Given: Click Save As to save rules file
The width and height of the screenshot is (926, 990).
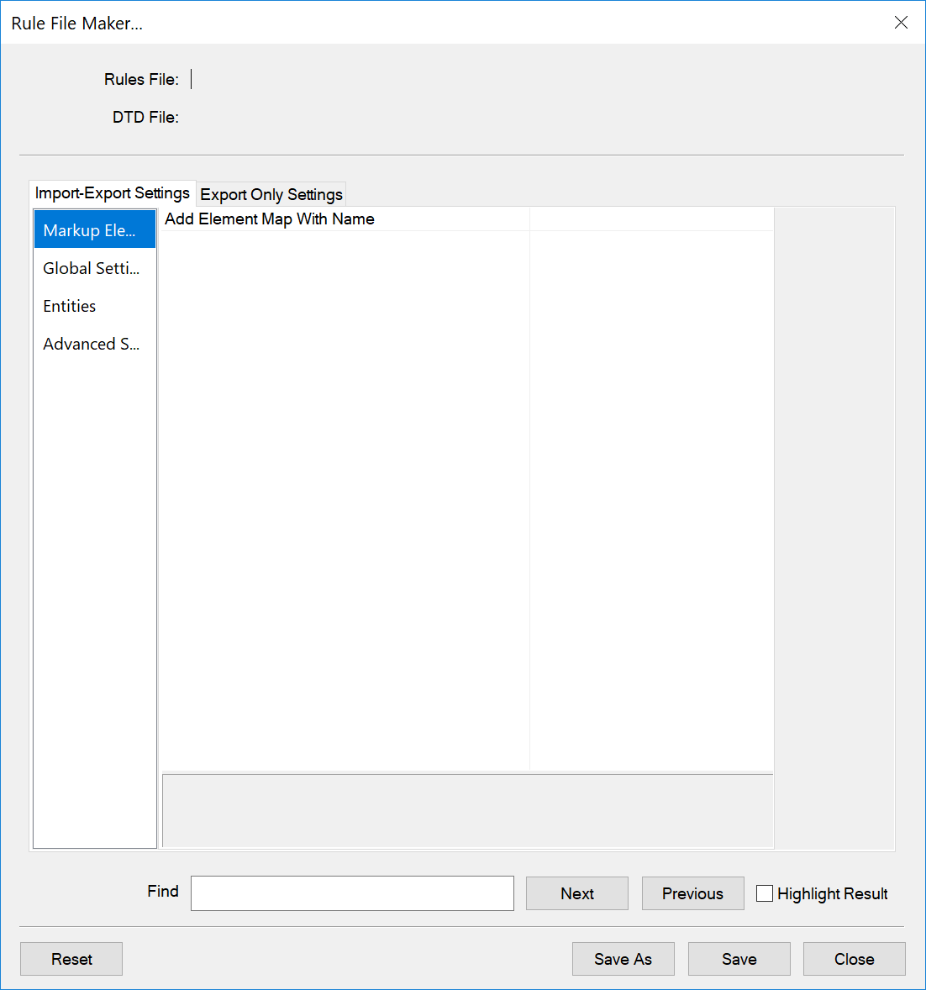Looking at the screenshot, I should coord(623,958).
